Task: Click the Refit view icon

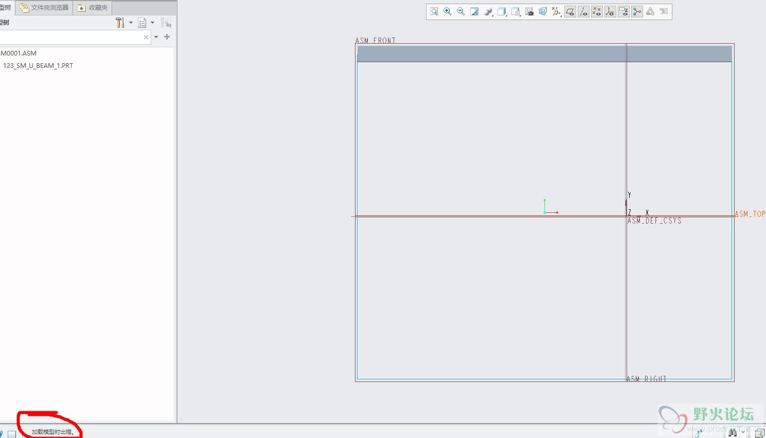Action: pos(434,12)
